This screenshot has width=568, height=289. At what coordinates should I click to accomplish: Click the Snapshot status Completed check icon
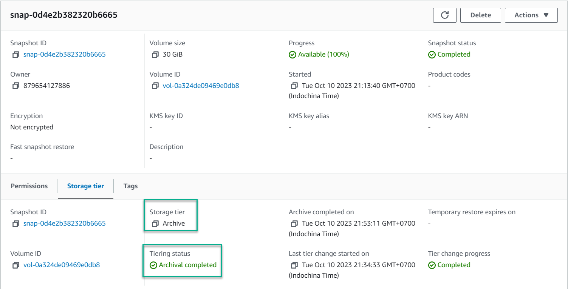point(432,55)
